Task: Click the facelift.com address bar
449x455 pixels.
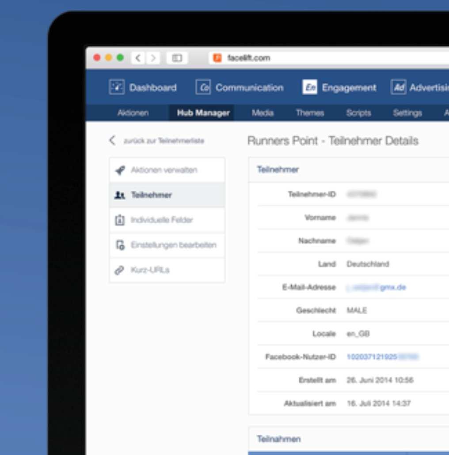Action: (x=328, y=58)
